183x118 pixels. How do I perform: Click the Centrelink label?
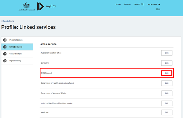click(45, 63)
